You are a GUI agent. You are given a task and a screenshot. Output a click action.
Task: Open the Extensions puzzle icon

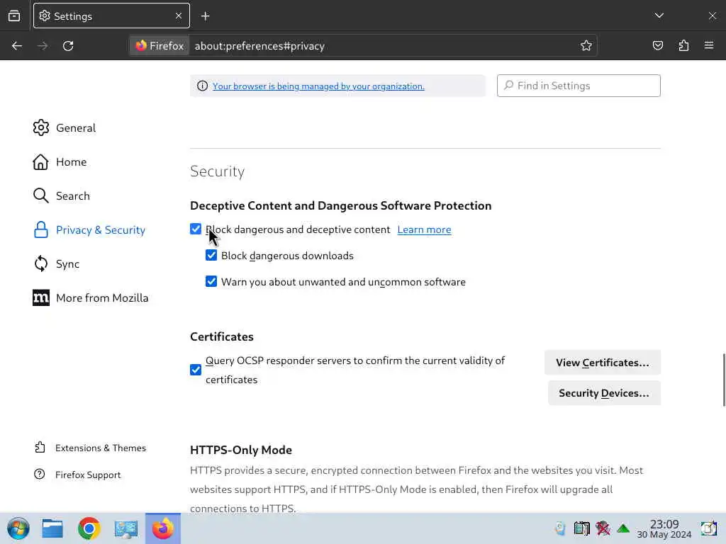pos(683,46)
